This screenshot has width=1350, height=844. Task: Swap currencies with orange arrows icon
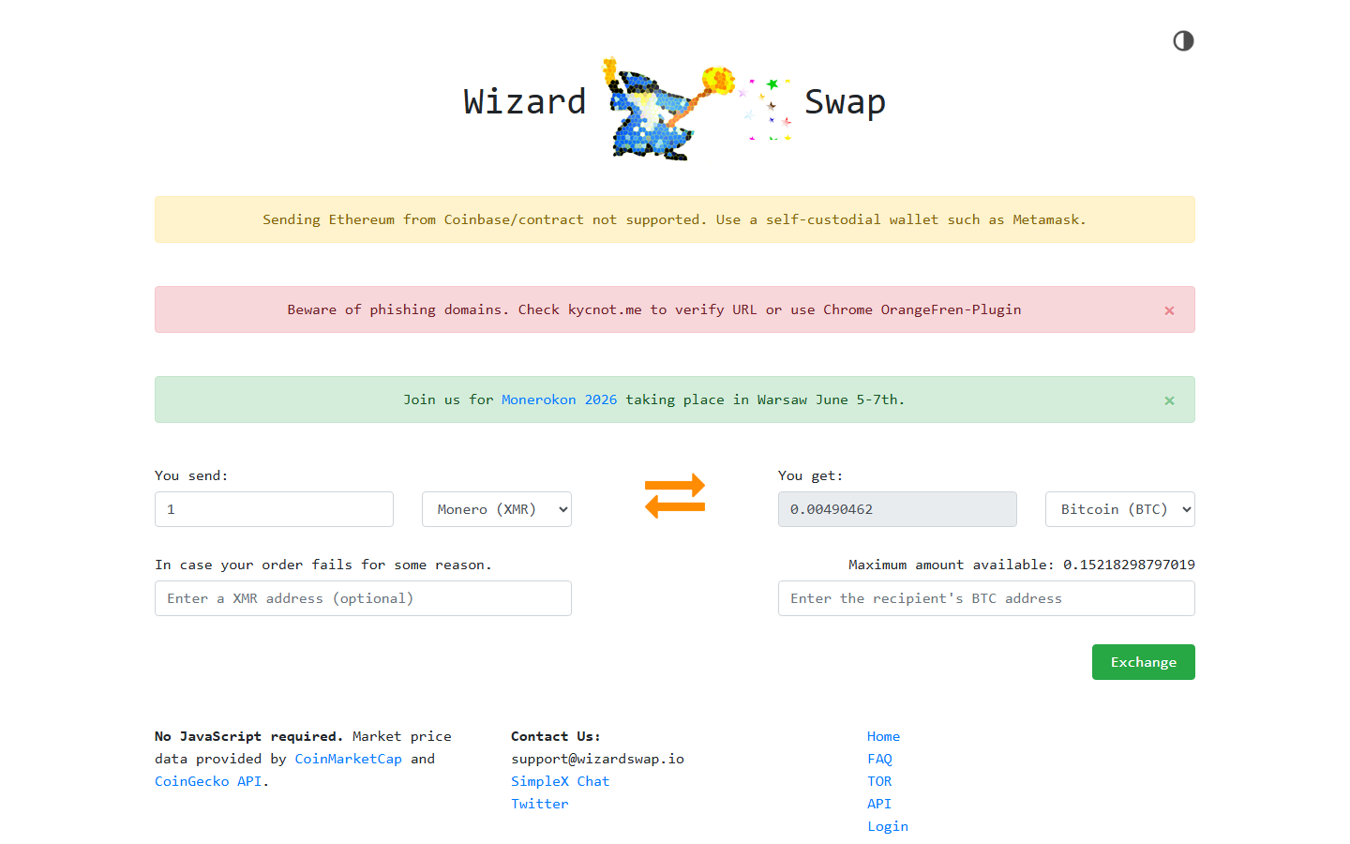click(675, 496)
